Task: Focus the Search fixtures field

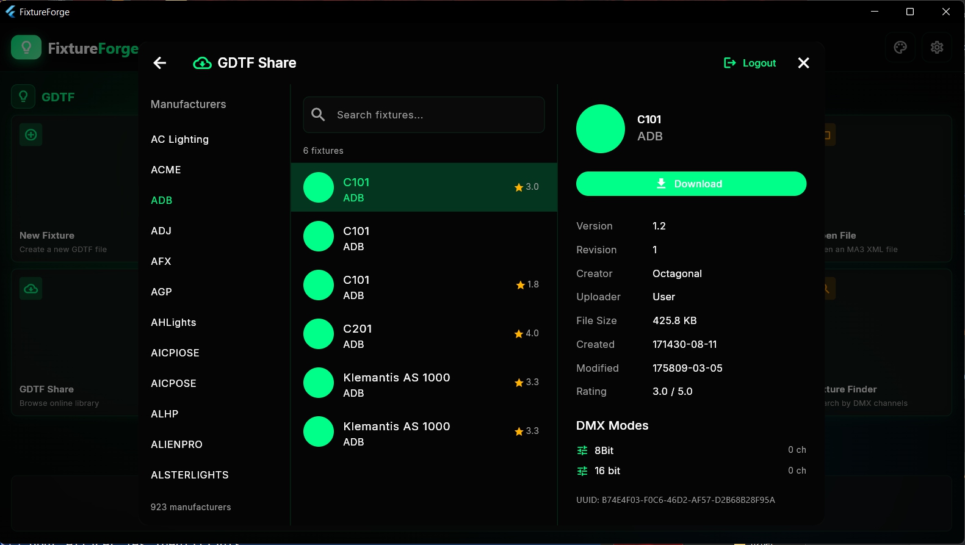Action: (424, 115)
